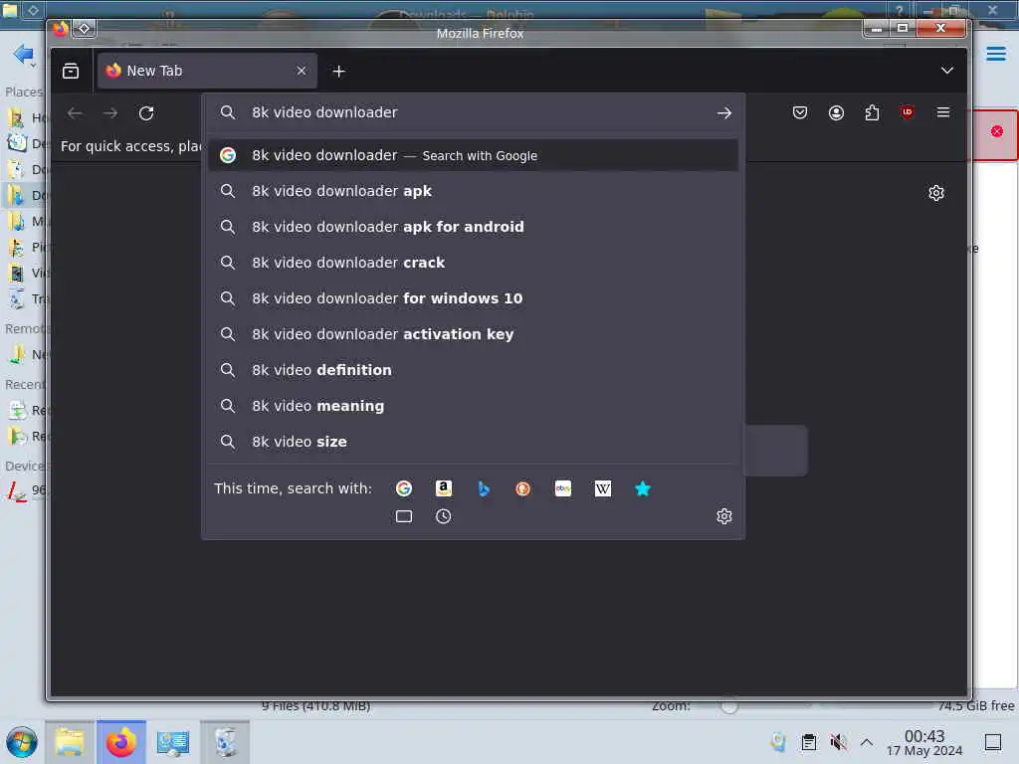Open Firefox View tab overview icon
Screen dimensions: 1019x764
[x=71, y=71]
